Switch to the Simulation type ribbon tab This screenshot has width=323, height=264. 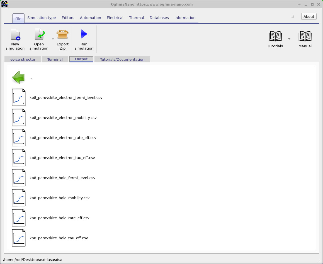[42, 18]
